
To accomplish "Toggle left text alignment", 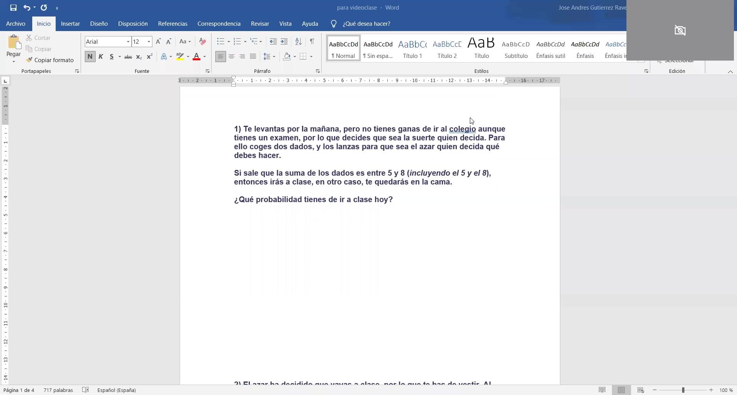I will click(220, 57).
